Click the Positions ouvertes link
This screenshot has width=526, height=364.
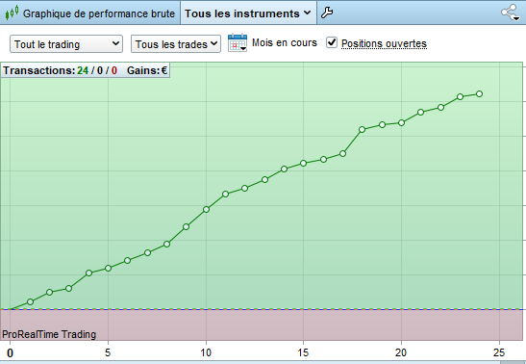click(384, 43)
